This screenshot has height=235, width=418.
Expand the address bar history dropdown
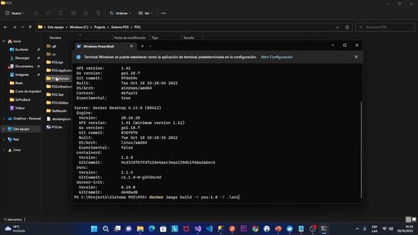point(338,27)
